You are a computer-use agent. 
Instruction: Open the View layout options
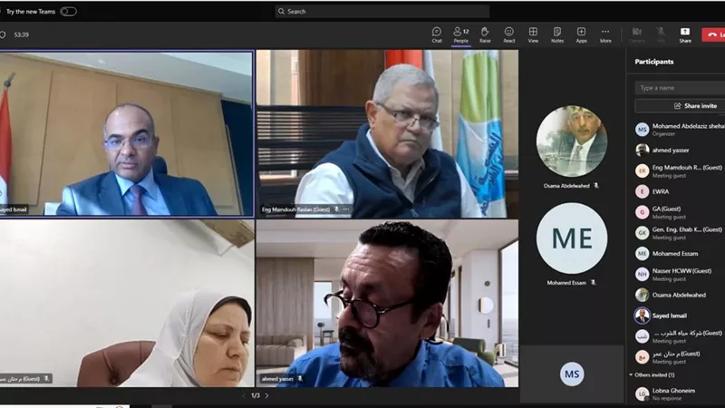(x=533, y=34)
